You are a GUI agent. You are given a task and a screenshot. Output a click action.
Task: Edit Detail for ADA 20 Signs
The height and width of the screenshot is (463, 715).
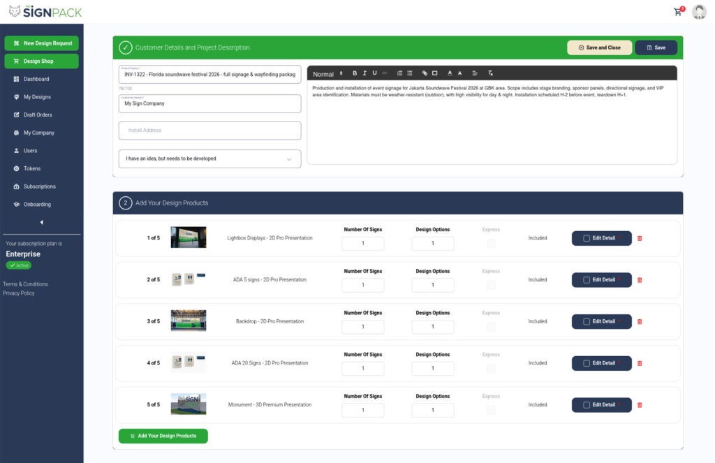pyautogui.click(x=601, y=364)
